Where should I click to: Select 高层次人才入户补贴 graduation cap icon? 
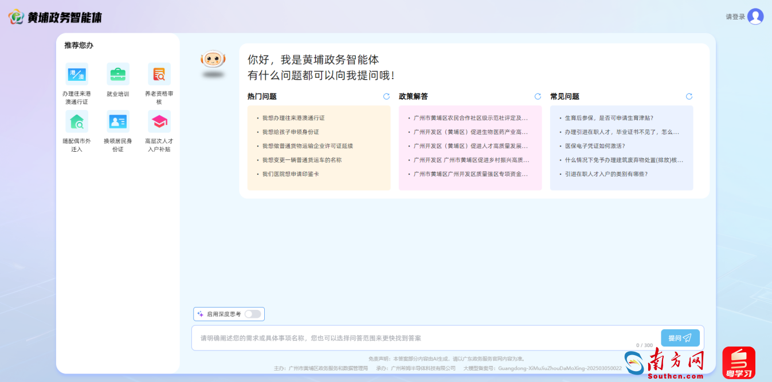click(159, 121)
